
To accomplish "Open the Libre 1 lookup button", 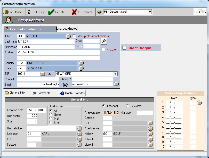I will pyautogui.click(x=150, y=139).
